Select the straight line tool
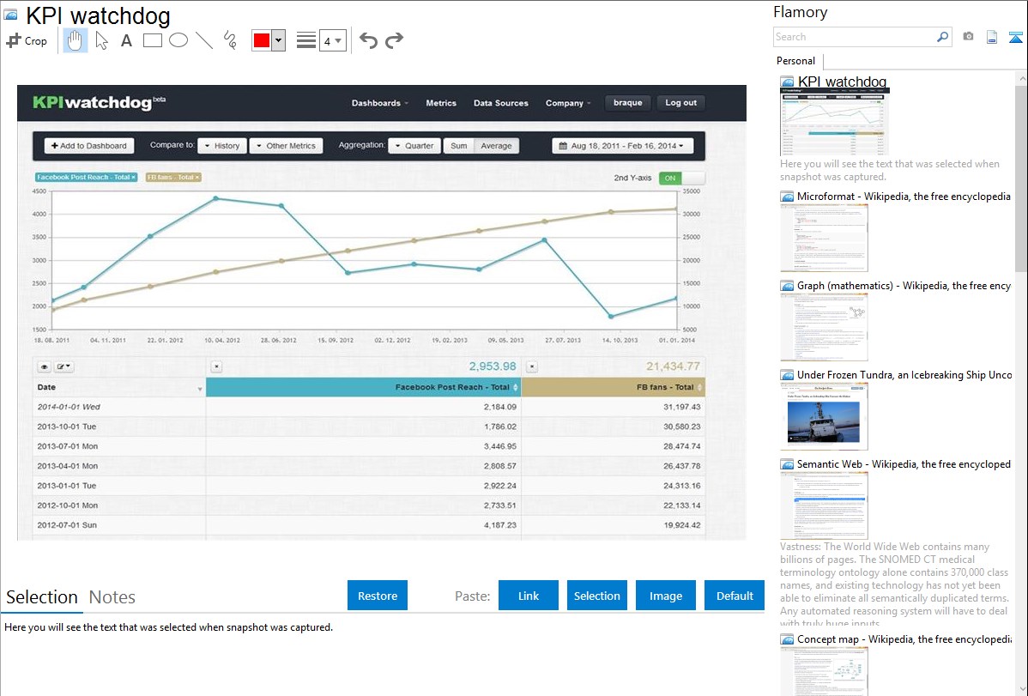This screenshot has height=696, width=1028. (204, 40)
